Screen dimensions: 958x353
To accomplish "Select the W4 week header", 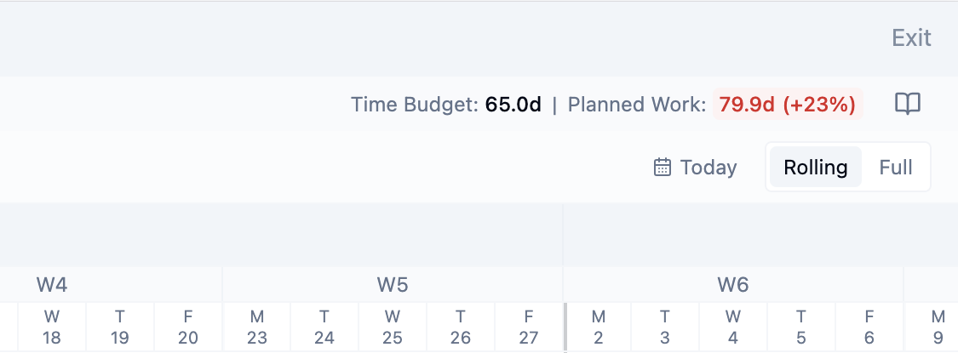I will [x=52, y=284].
